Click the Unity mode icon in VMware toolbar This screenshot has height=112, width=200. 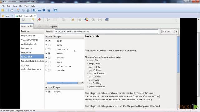coord(49,10)
